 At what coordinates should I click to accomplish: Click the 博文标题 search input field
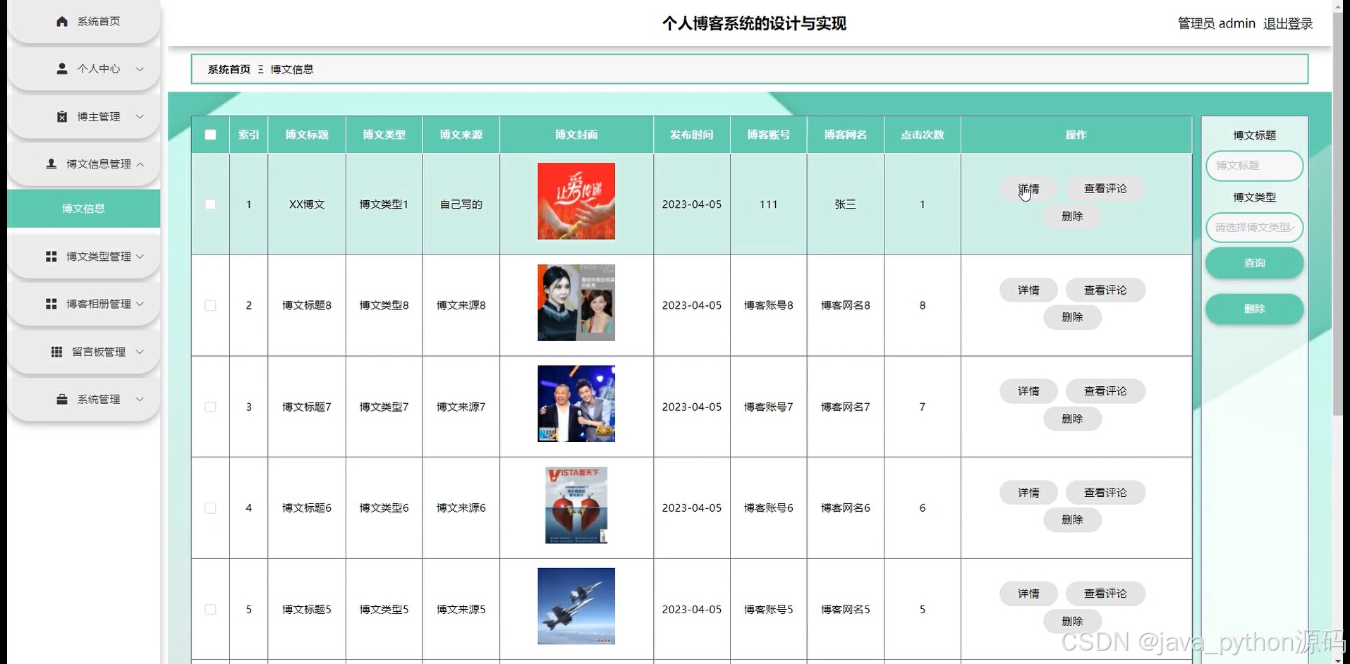click(x=1254, y=166)
